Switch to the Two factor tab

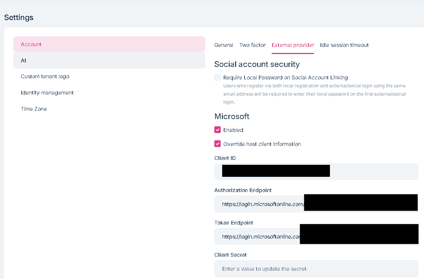click(x=252, y=45)
